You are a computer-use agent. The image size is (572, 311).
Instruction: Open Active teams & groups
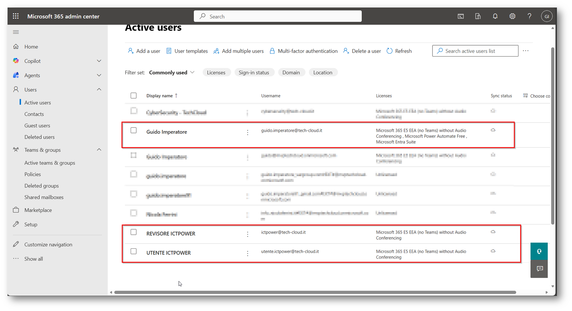[x=50, y=163]
